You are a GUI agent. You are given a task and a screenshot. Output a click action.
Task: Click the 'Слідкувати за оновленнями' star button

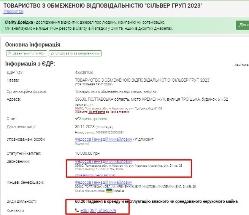pyautogui.click(x=75, y=54)
